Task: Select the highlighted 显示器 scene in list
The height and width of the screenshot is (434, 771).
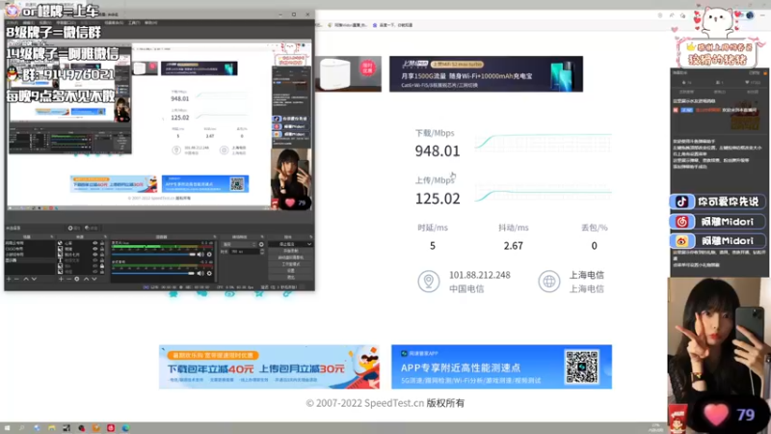Action: [30, 259]
